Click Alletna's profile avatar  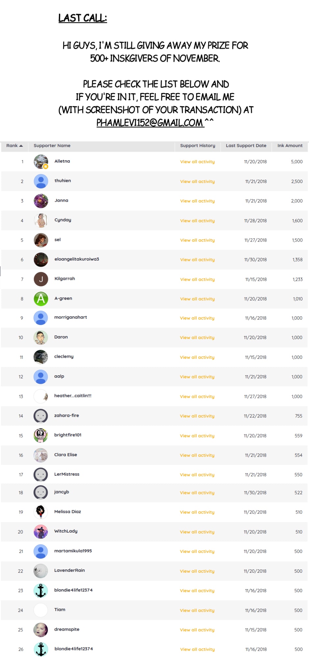click(41, 162)
